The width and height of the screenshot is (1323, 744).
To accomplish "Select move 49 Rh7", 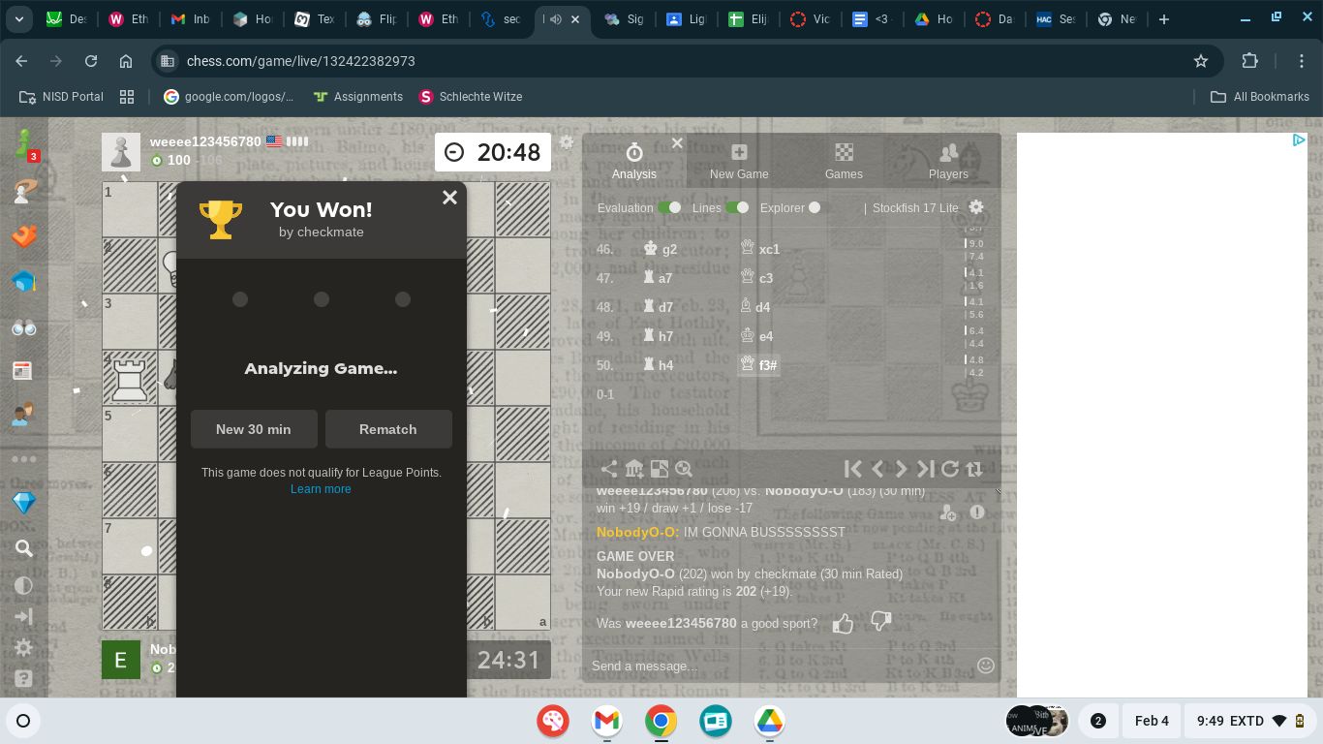I will tap(659, 336).
